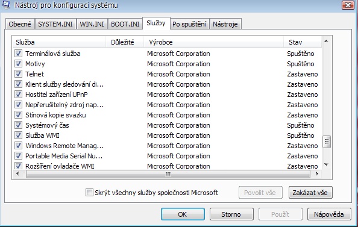The width and height of the screenshot is (358, 227).
Task: Open the WIN.INI tab
Action: 92,24
